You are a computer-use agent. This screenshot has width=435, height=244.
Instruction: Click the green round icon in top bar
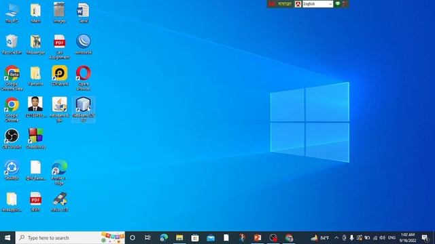point(338,3)
